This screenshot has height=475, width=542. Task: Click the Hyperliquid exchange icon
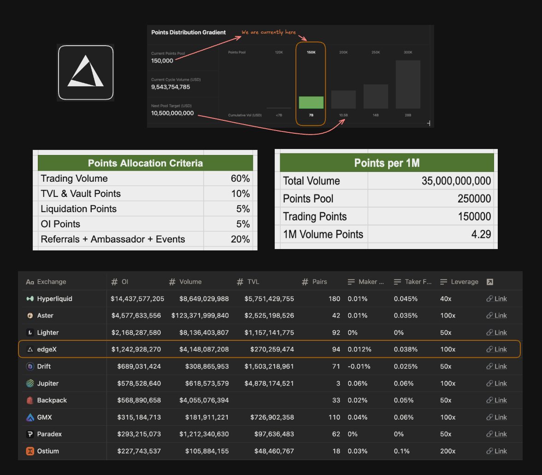30,298
